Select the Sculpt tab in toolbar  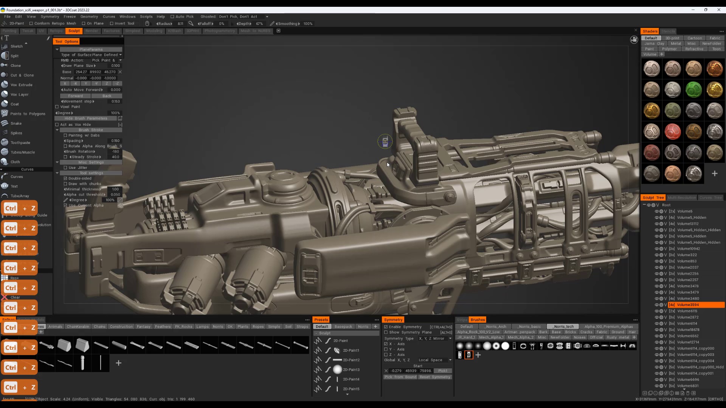click(74, 31)
